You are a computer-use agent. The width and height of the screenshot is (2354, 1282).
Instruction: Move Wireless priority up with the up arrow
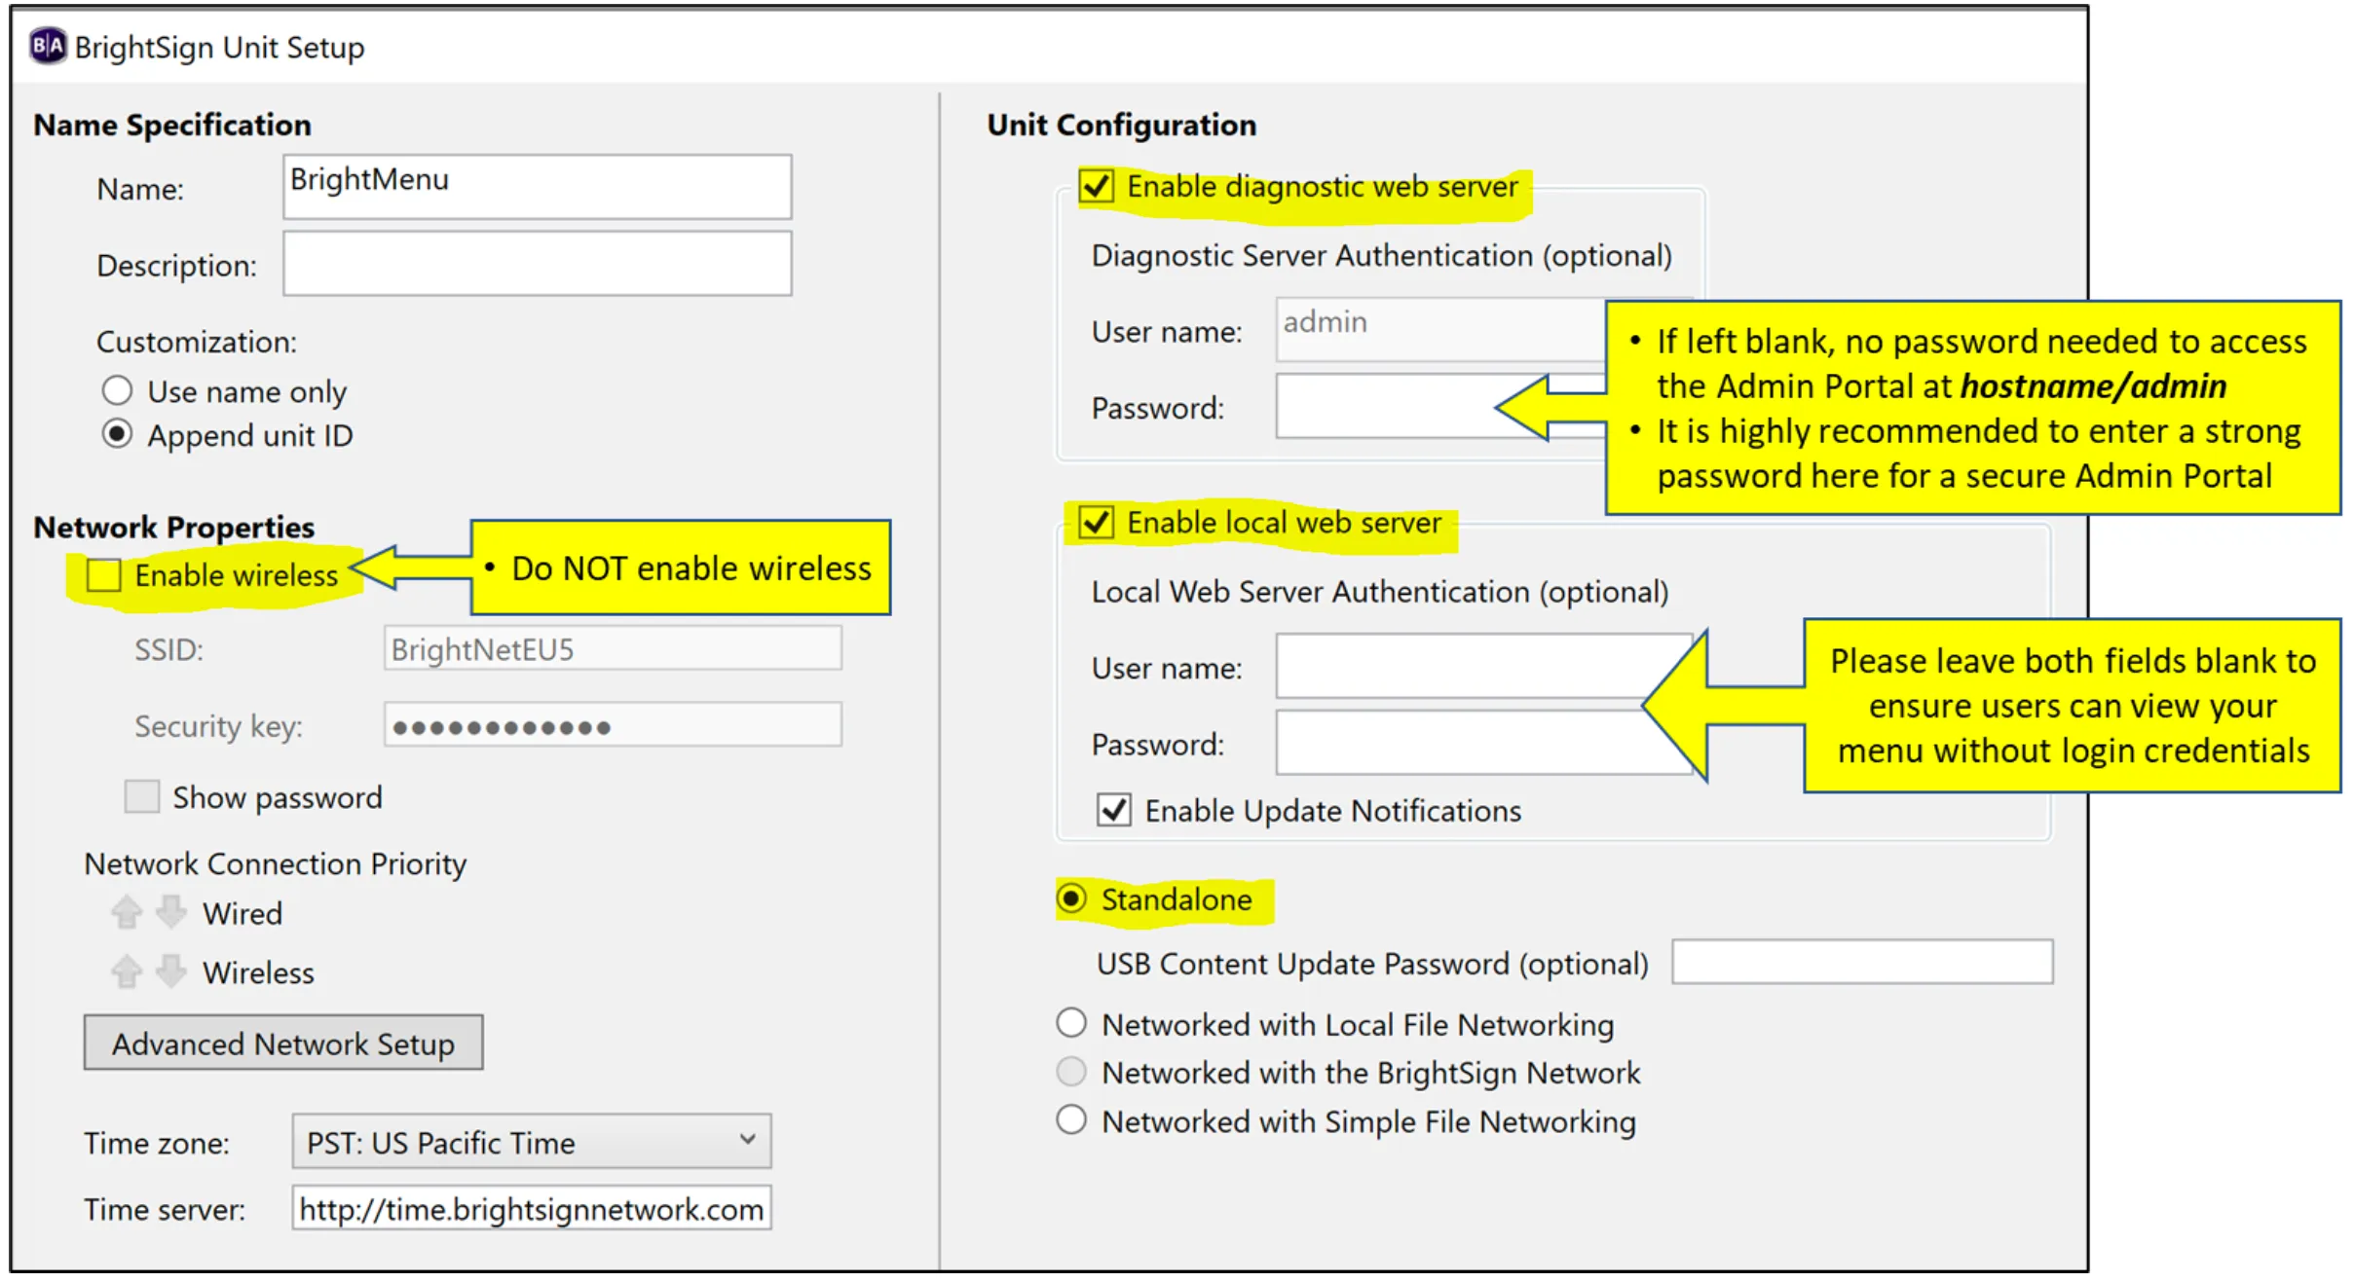click(x=127, y=971)
